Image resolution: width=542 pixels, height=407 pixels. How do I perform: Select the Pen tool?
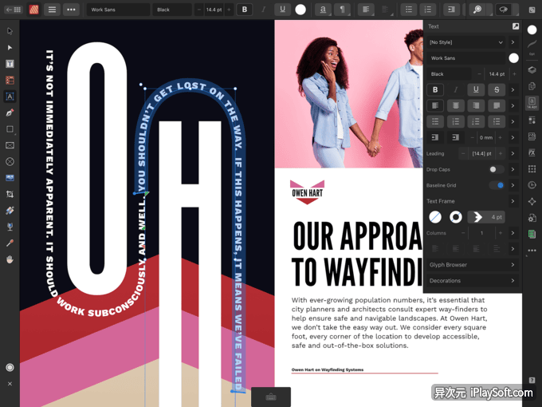tap(10, 113)
